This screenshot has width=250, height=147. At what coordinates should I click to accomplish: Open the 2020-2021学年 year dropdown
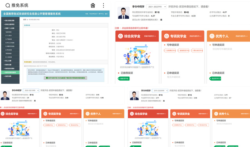click(31, 90)
